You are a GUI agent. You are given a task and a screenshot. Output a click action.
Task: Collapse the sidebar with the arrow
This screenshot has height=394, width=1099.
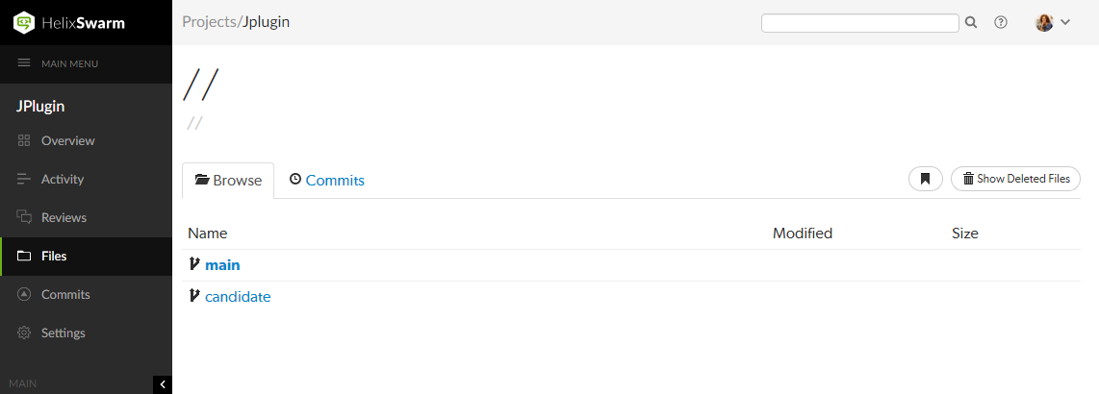[x=163, y=384]
